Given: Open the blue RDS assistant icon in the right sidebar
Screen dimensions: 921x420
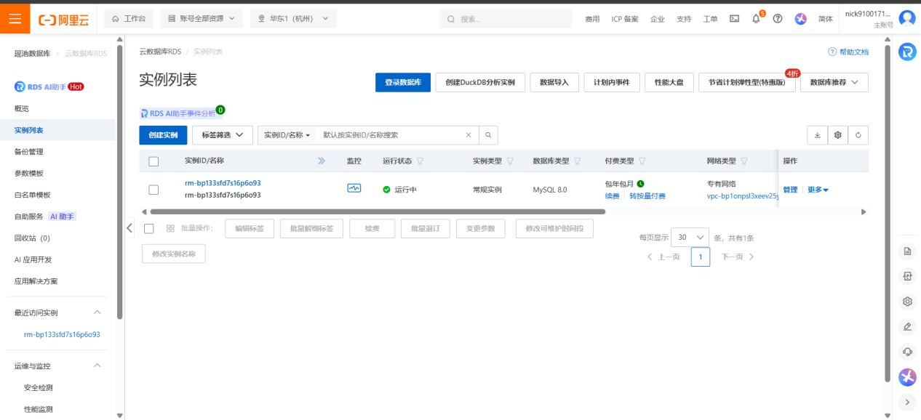Looking at the screenshot, I should pyautogui.click(x=907, y=52).
